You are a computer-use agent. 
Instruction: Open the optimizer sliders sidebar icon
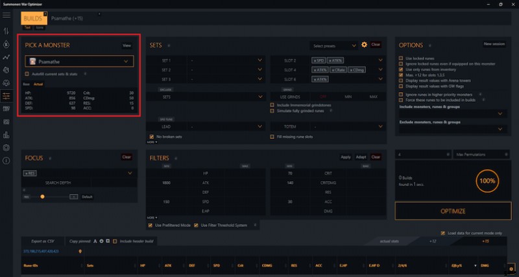[6, 96]
